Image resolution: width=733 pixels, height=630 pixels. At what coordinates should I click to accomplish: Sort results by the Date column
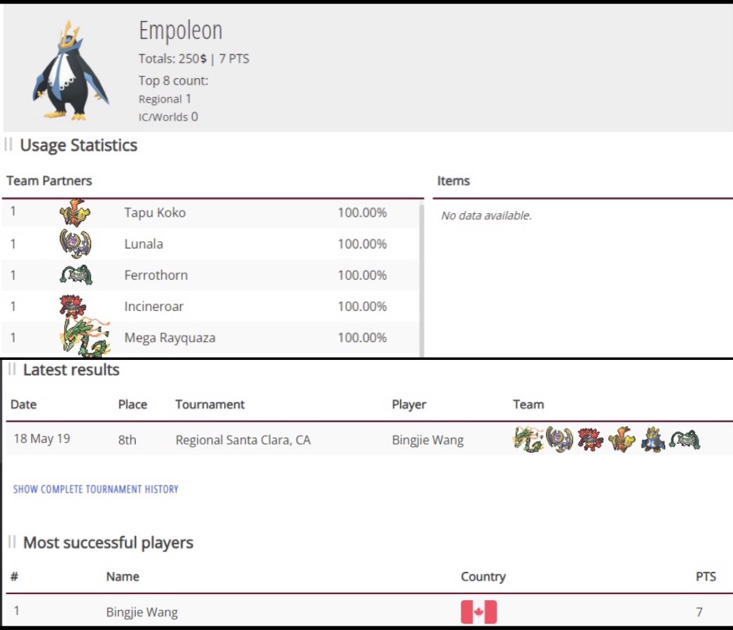[23, 404]
